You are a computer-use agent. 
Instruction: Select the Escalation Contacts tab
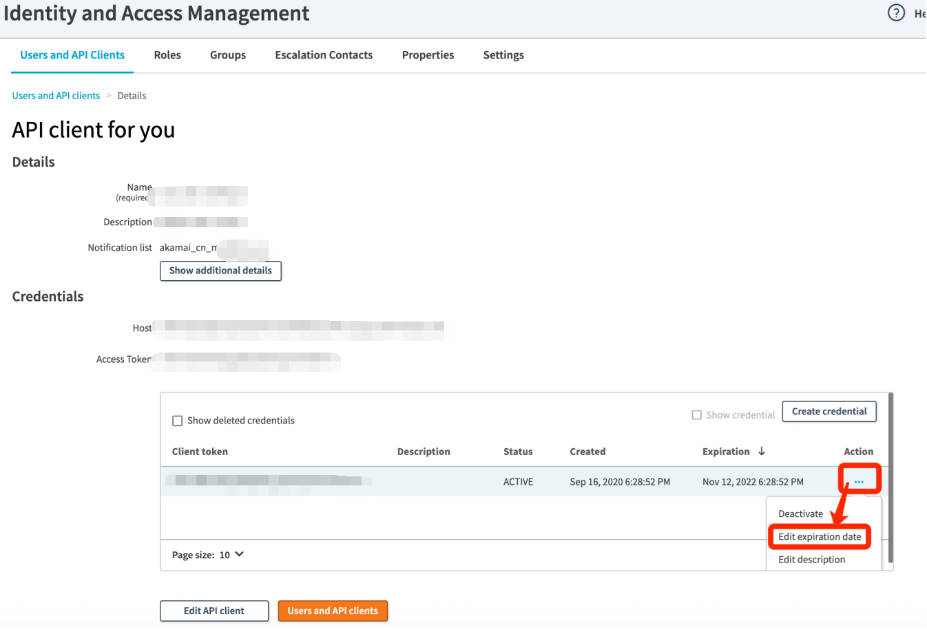tap(324, 55)
